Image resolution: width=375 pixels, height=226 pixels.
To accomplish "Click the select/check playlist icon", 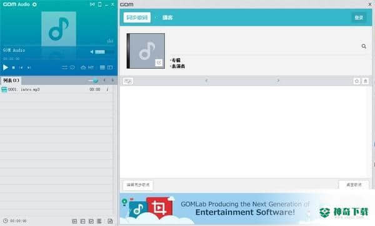I will (91, 221).
